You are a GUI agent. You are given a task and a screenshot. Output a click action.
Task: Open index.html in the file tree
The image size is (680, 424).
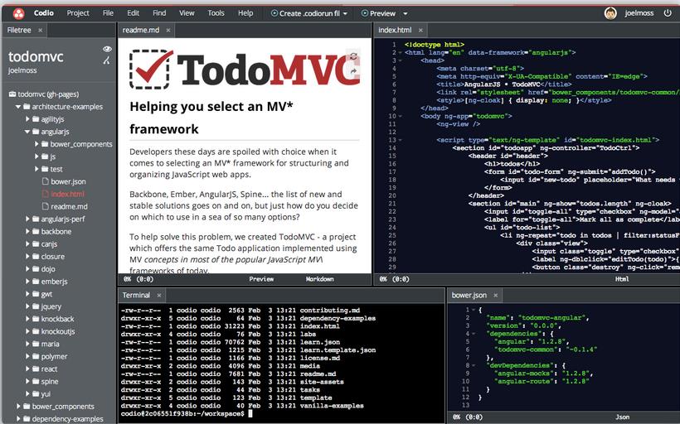click(x=68, y=194)
